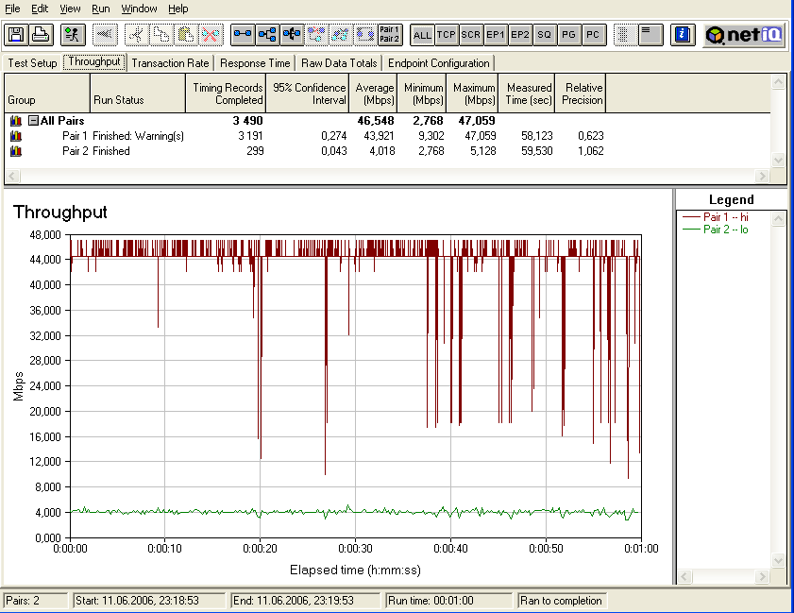This screenshot has width=794, height=613.
Task: Click the Print toolbar icon
Action: (41, 35)
